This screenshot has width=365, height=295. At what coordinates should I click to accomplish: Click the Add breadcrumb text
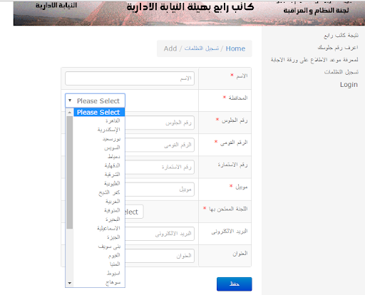coord(170,48)
